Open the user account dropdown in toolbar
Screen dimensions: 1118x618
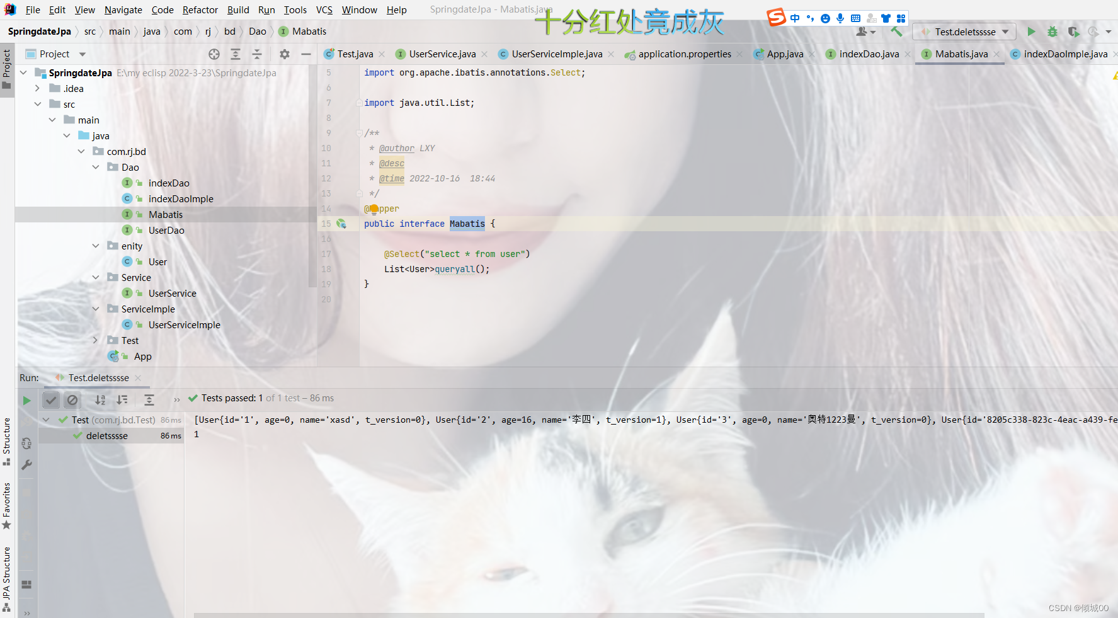click(866, 31)
